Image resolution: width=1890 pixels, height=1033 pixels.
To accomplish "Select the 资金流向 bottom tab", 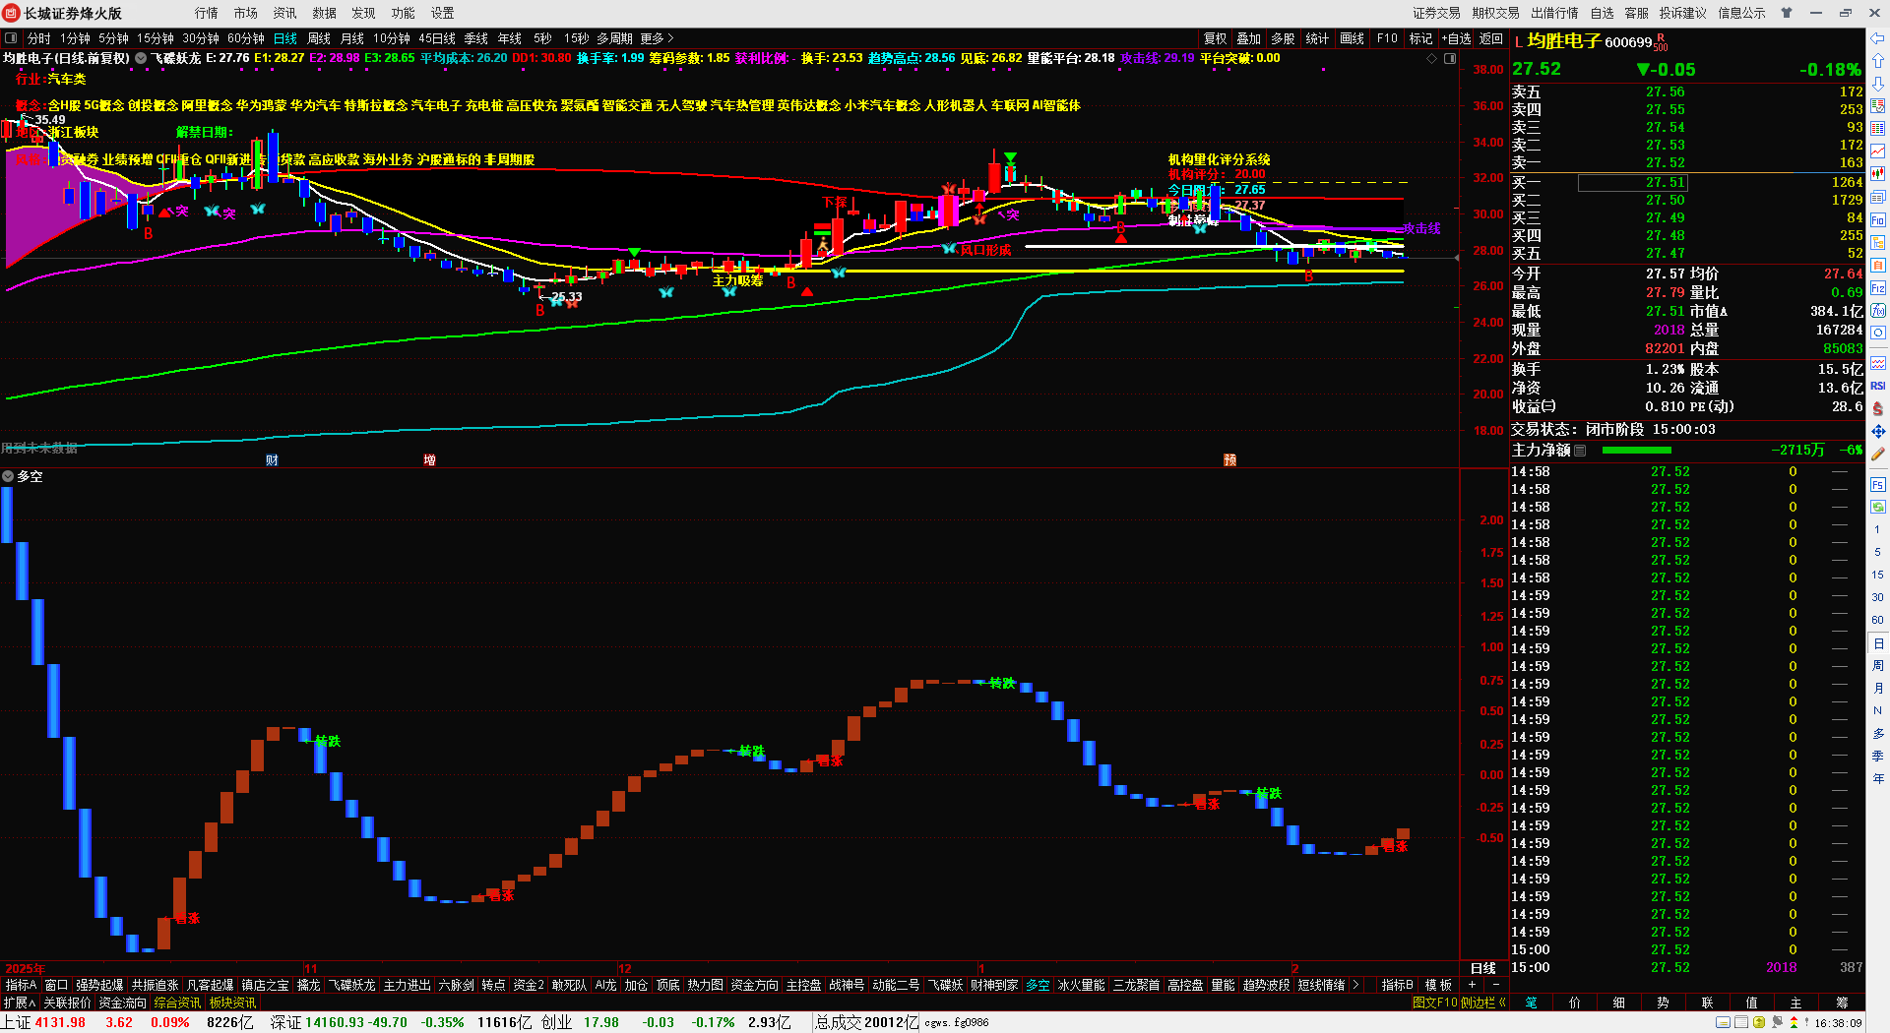I will (x=123, y=1003).
